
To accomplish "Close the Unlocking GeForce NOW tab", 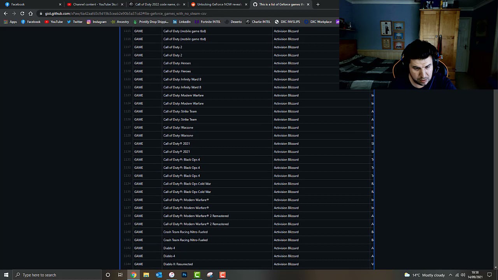I will pos(246,4).
